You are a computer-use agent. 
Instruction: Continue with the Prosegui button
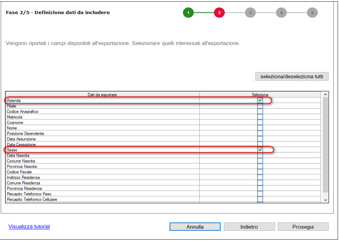coord(303,227)
